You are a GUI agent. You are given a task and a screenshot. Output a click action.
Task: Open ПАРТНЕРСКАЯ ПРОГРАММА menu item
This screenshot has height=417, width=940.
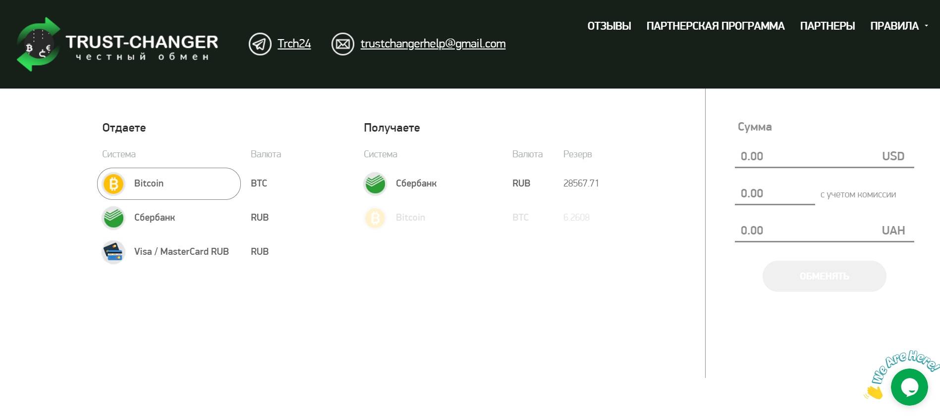coord(716,26)
